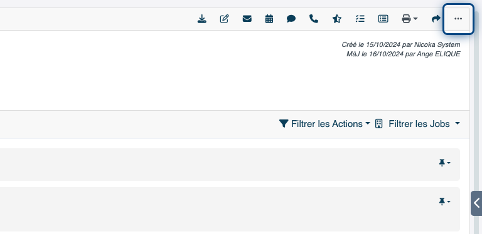Open the three-dots more options menu

coord(458,19)
